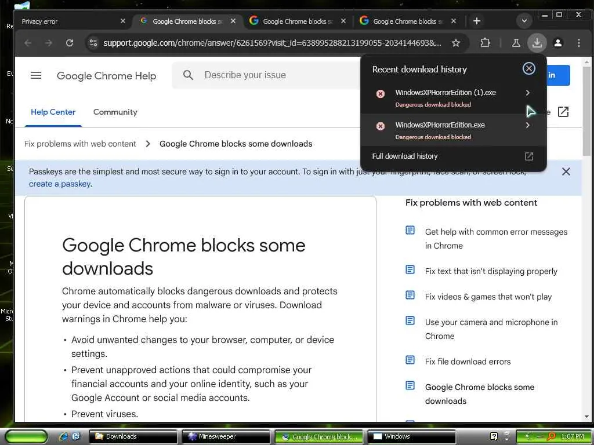Expand details for WindowsXPHorrorEdition (1).exe
Image resolution: width=594 pixels, height=445 pixels.
[x=527, y=93]
